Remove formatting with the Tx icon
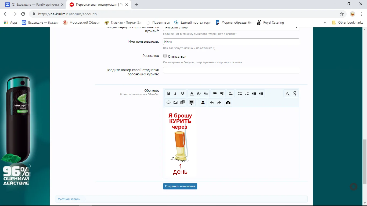Screen dimensions: 367x206 [x=287, y=94]
